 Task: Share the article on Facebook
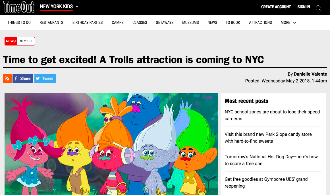(23, 78)
